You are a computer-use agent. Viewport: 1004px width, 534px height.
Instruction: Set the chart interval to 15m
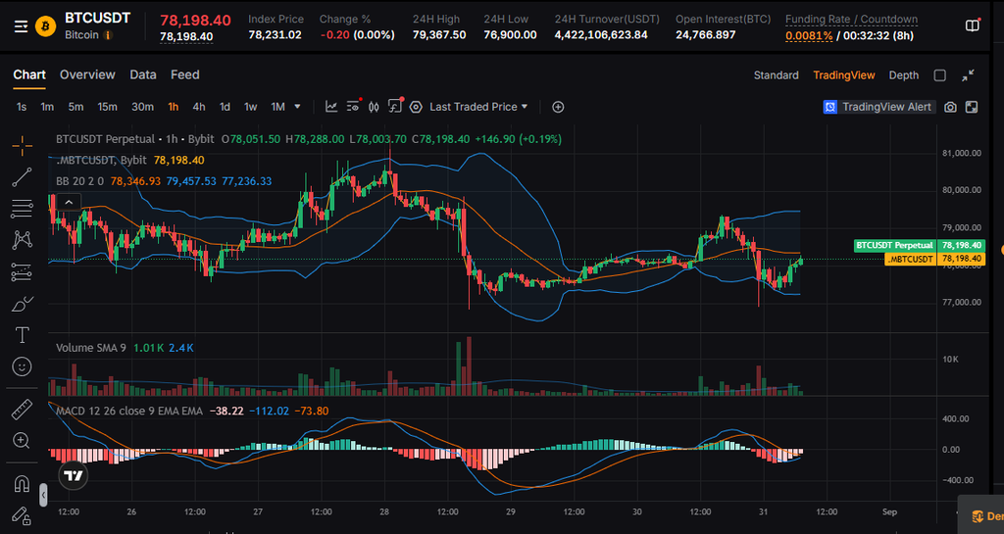click(107, 107)
